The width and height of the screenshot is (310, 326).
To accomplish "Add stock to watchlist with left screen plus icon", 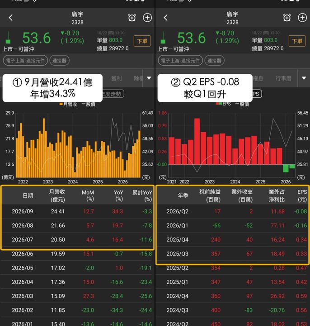I will click(x=147, y=18).
